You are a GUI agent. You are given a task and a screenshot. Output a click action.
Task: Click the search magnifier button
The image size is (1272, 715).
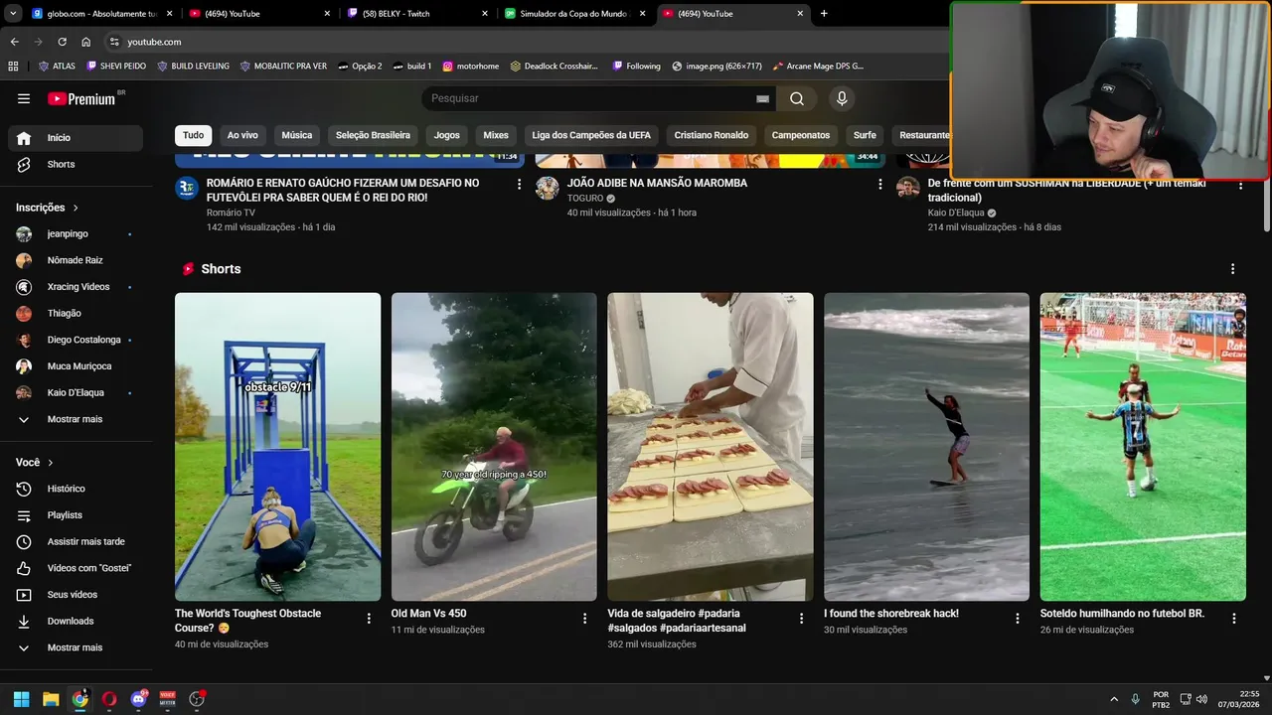(x=797, y=98)
